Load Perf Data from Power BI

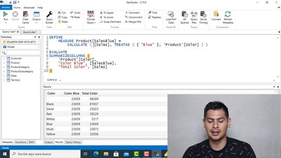tap(171, 18)
